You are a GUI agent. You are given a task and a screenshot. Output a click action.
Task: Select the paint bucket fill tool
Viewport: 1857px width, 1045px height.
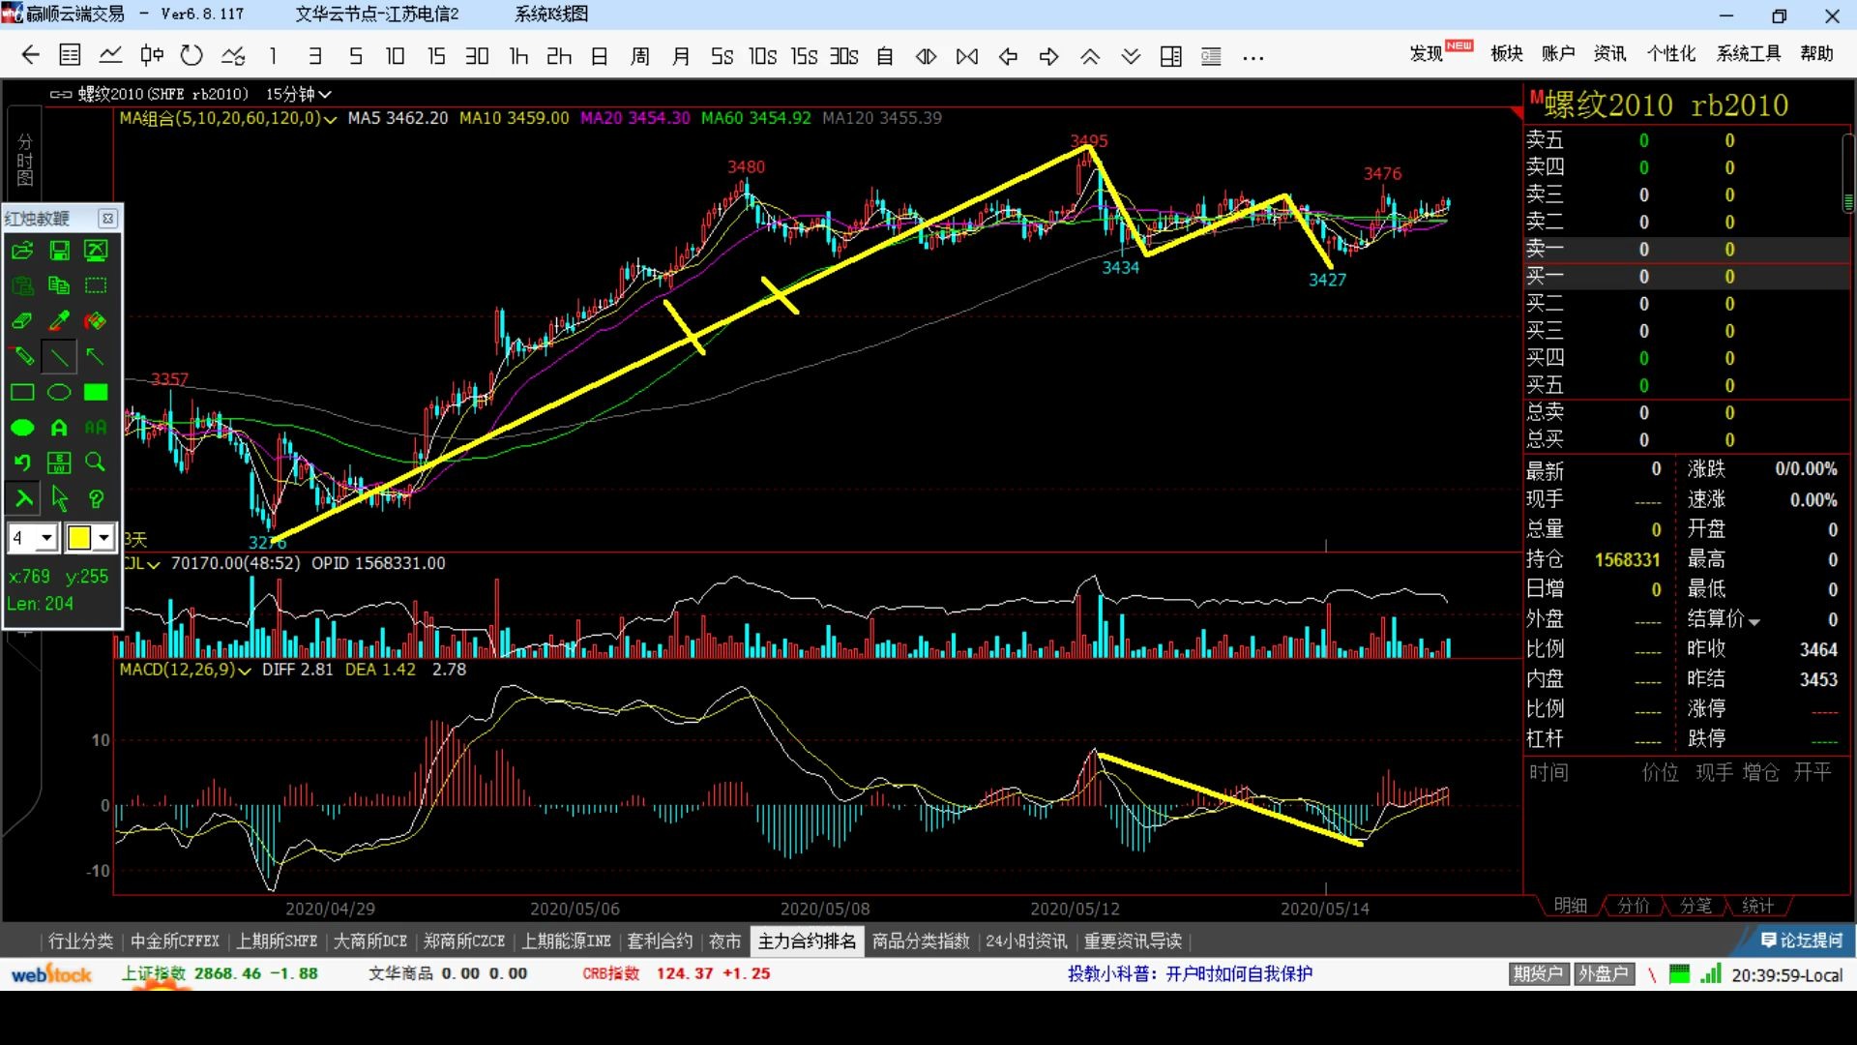click(96, 320)
